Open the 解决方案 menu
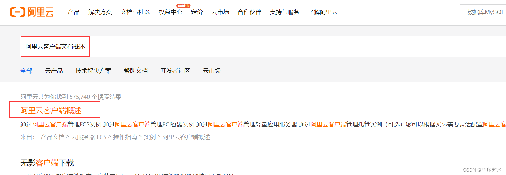The width and height of the screenshot is (506, 175). (100, 12)
